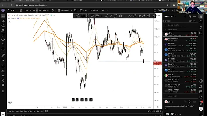Open chart settings gear near time axis

pyautogui.click(x=158, y=107)
